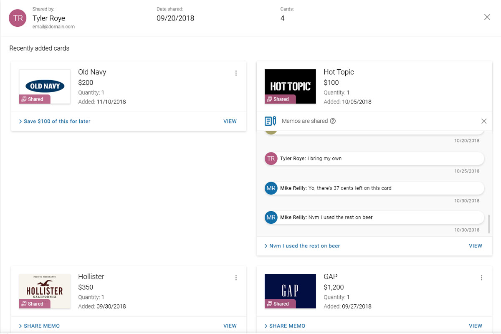The width and height of the screenshot is (501, 334).
Task: Open the Old Navy logo thumbnail
Action: (45, 86)
